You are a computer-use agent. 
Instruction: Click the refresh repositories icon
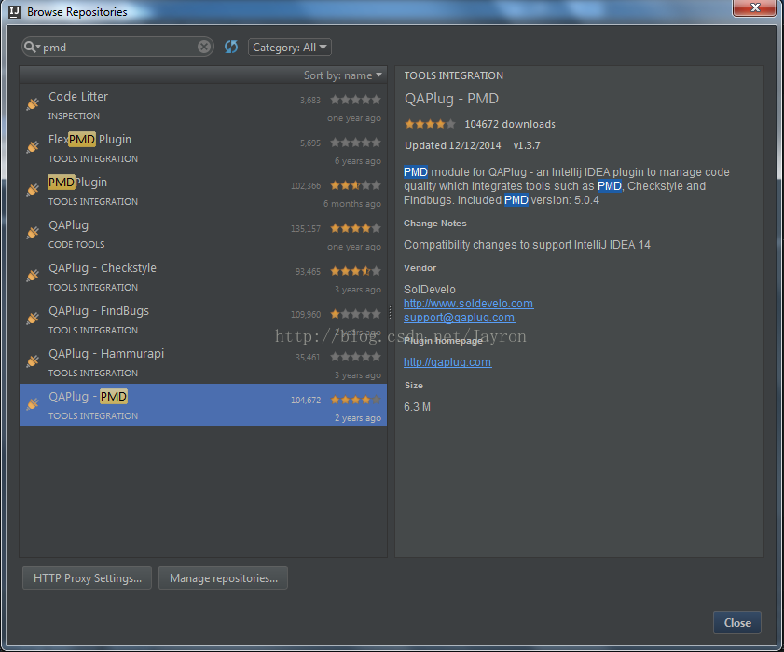231,47
